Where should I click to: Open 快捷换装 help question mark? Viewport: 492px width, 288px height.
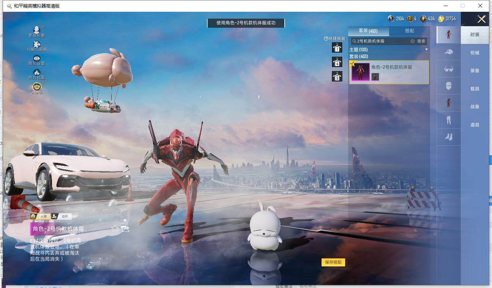click(x=326, y=39)
